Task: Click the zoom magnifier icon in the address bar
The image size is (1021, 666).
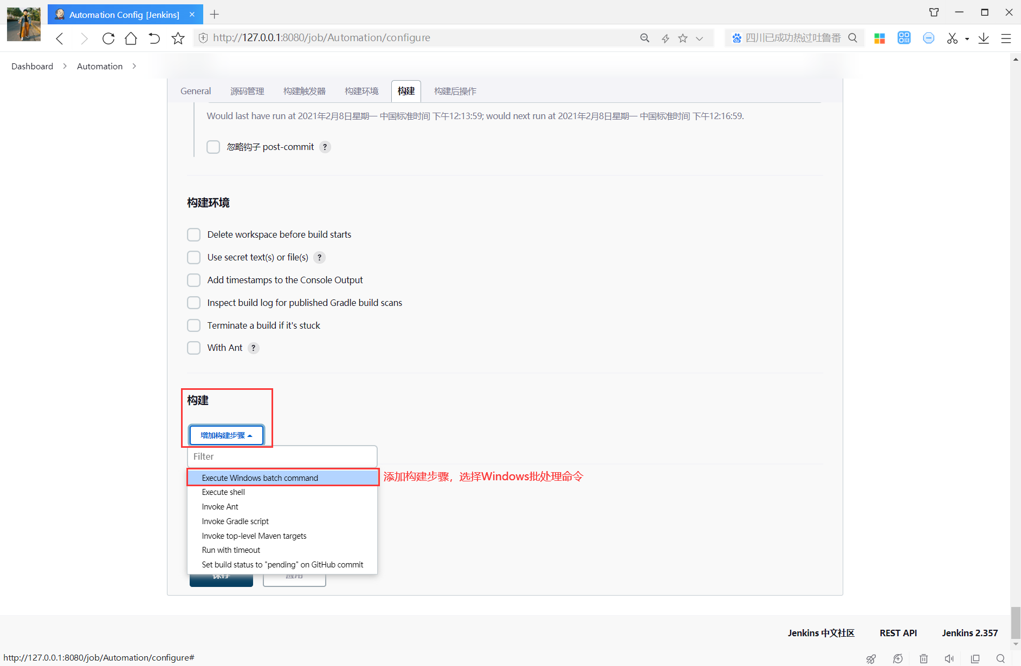Action: point(644,38)
